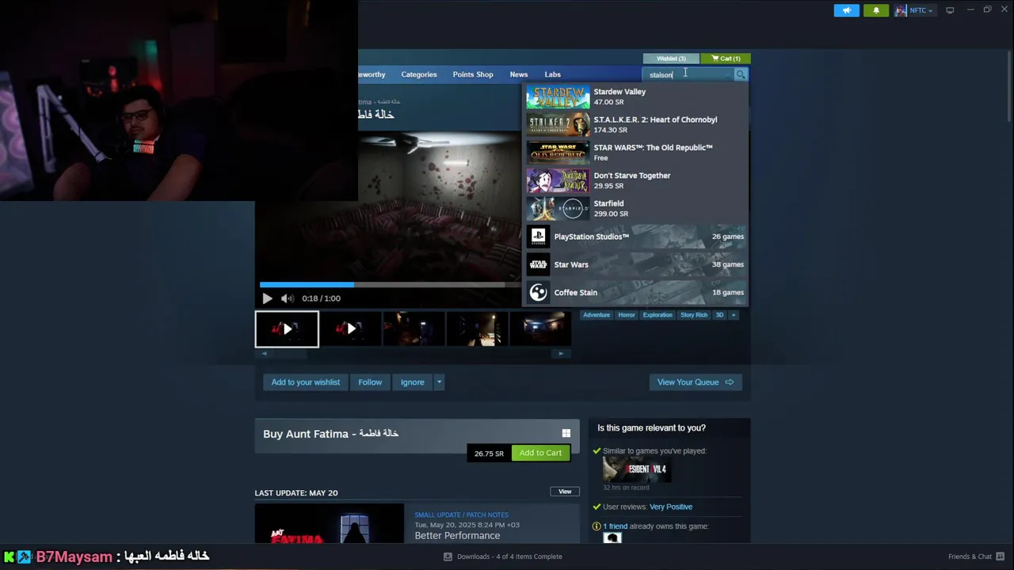Open PlayStation Studios logo icon result

click(539, 236)
